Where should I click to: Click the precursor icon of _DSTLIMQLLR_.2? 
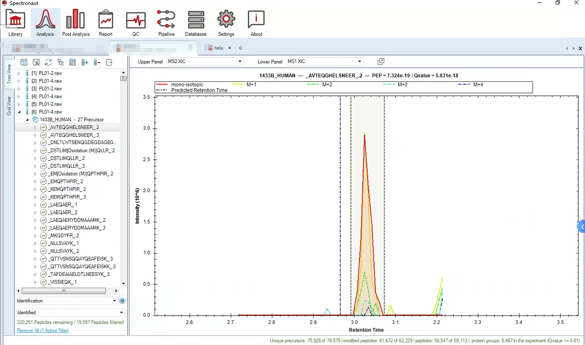pos(43,158)
